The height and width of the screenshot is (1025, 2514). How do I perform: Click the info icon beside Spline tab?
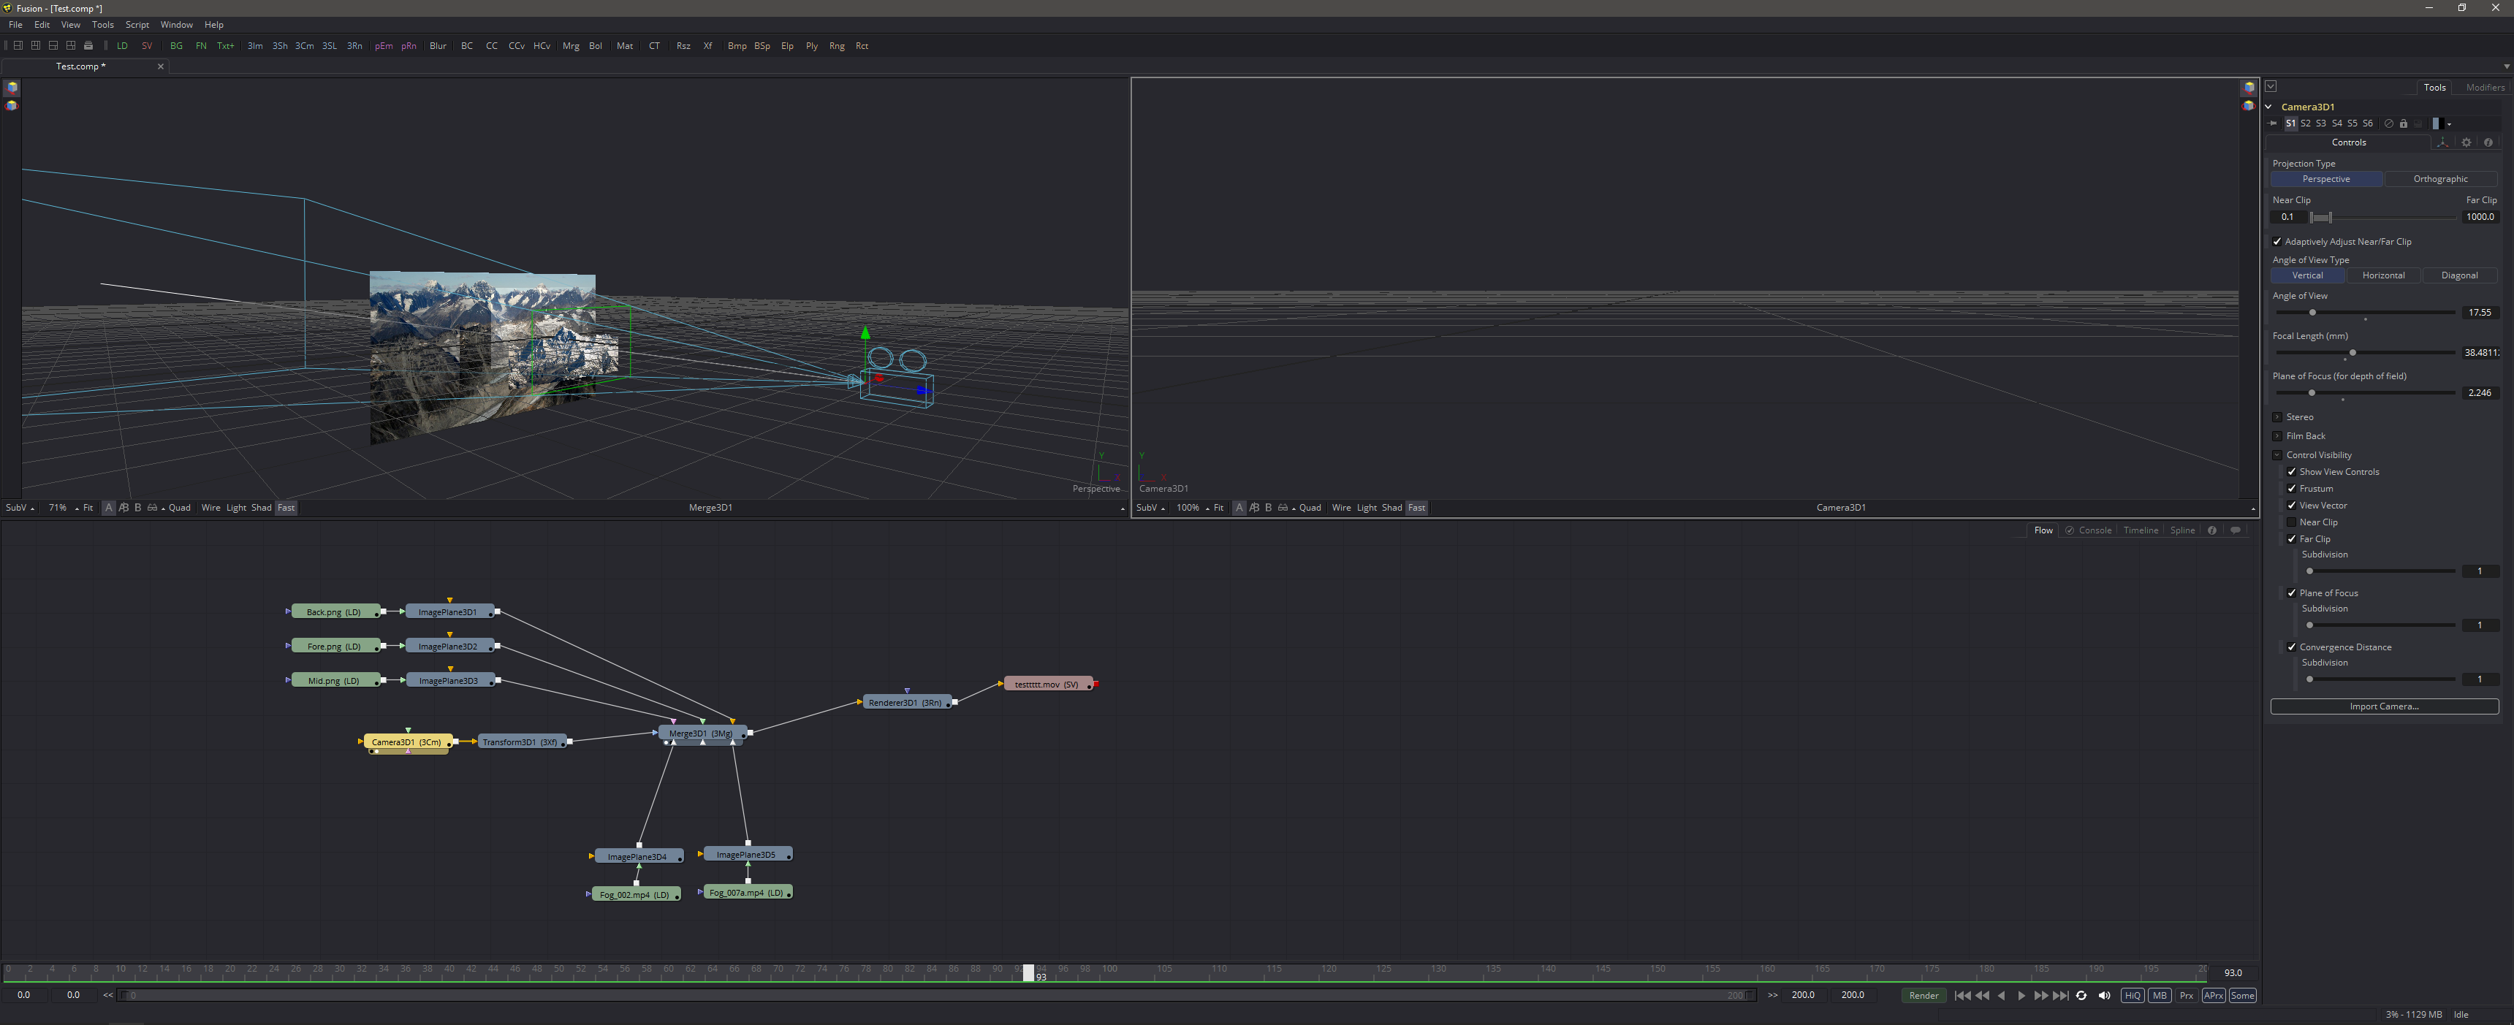[2211, 530]
